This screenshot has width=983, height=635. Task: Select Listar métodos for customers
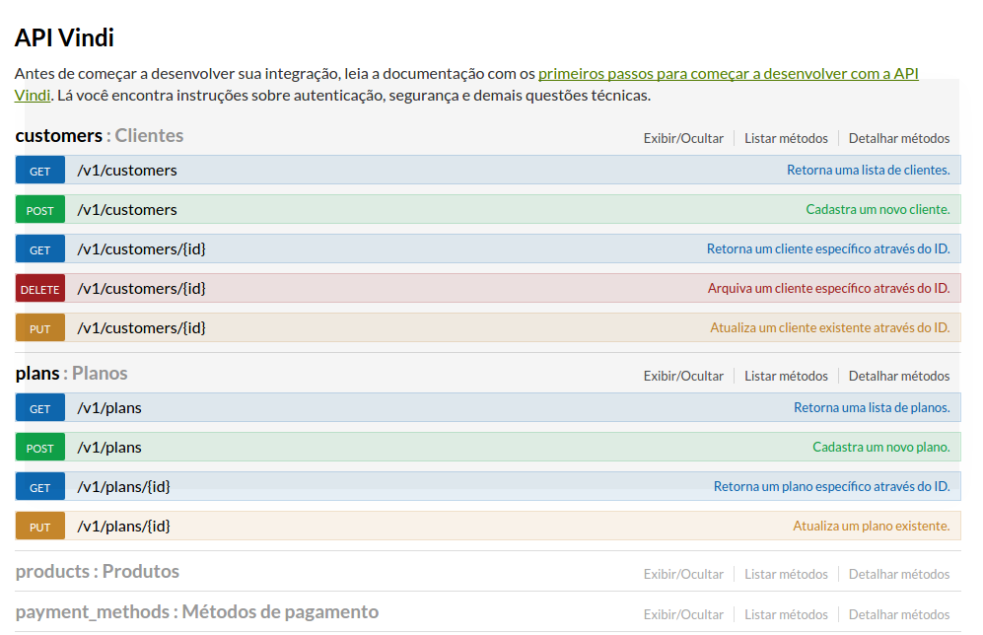[786, 138]
